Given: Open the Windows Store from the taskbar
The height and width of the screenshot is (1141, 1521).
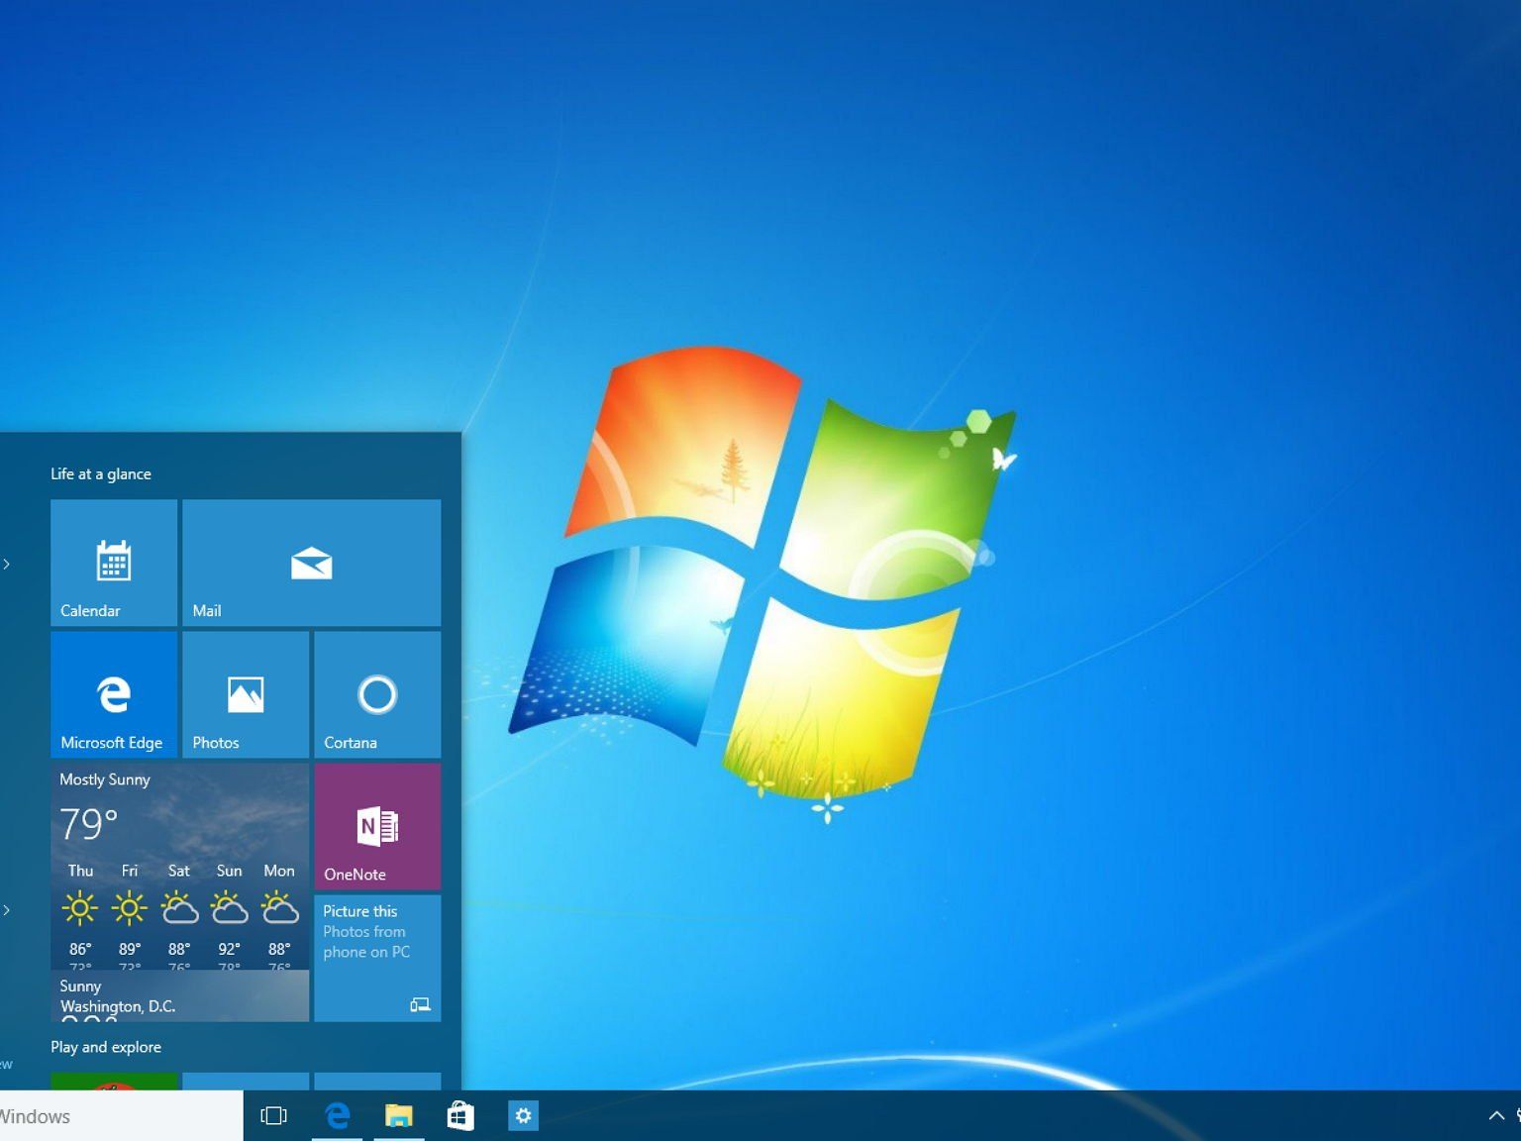Looking at the screenshot, I should click(x=460, y=1115).
